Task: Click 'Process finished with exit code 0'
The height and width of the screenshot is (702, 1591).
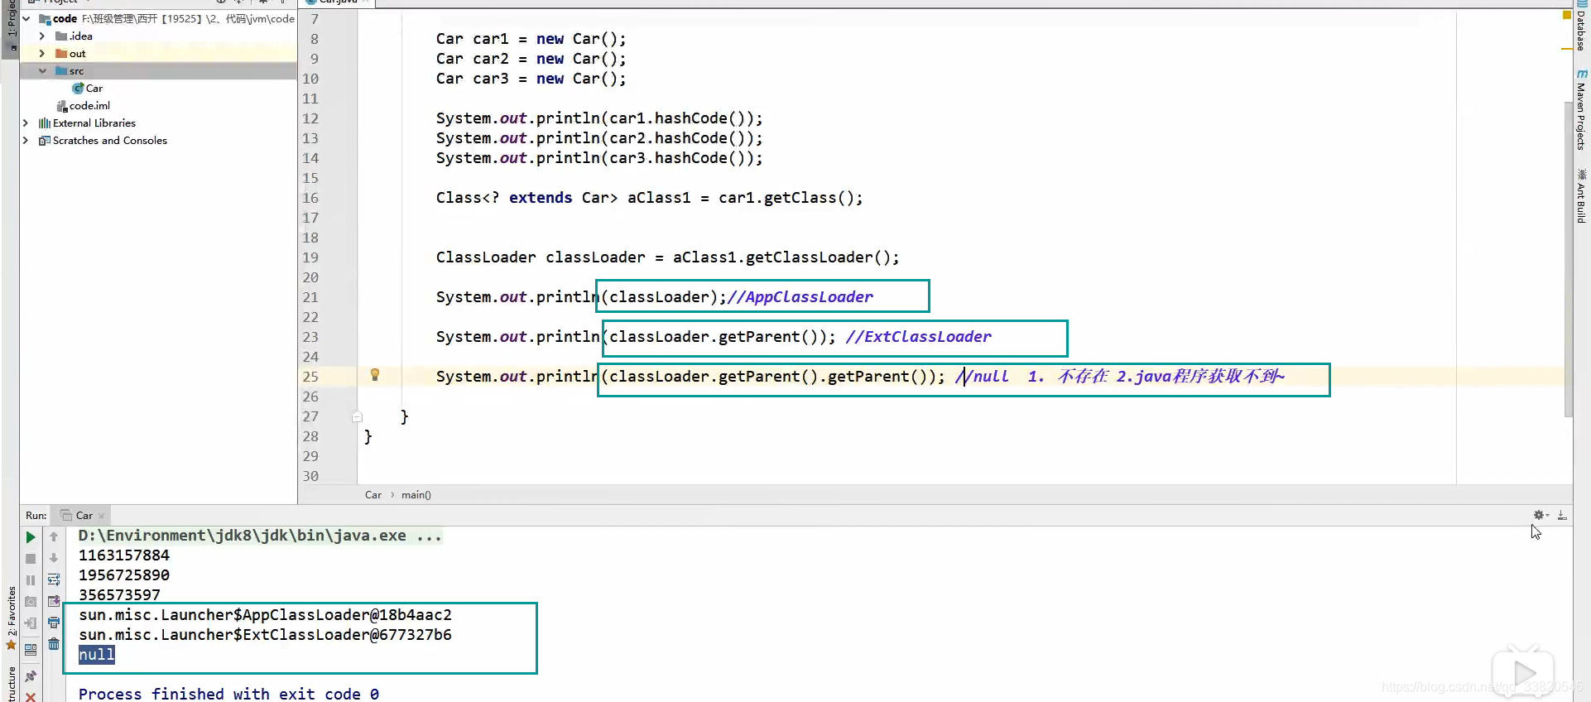Action: tap(229, 694)
